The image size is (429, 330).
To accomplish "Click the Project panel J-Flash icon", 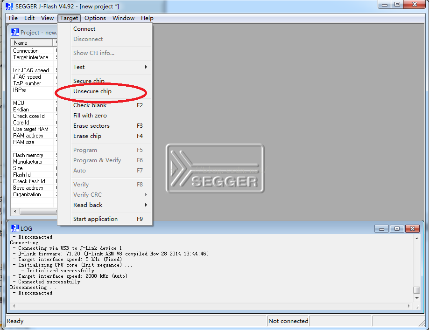I will click(x=15, y=32).
